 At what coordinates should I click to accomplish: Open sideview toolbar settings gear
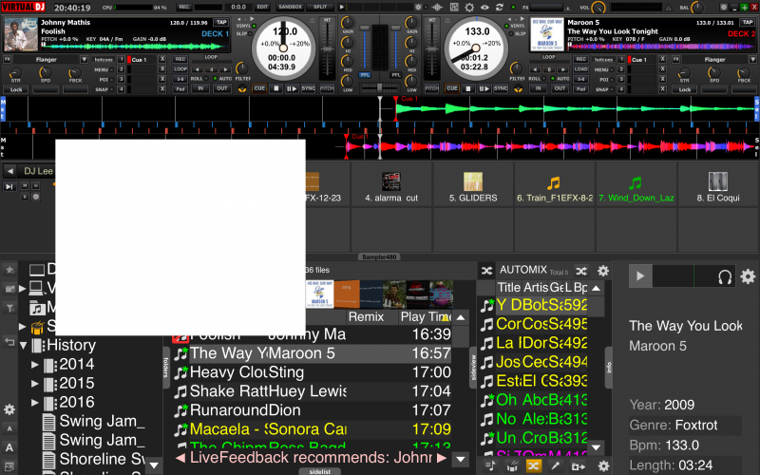coord(603,465)
